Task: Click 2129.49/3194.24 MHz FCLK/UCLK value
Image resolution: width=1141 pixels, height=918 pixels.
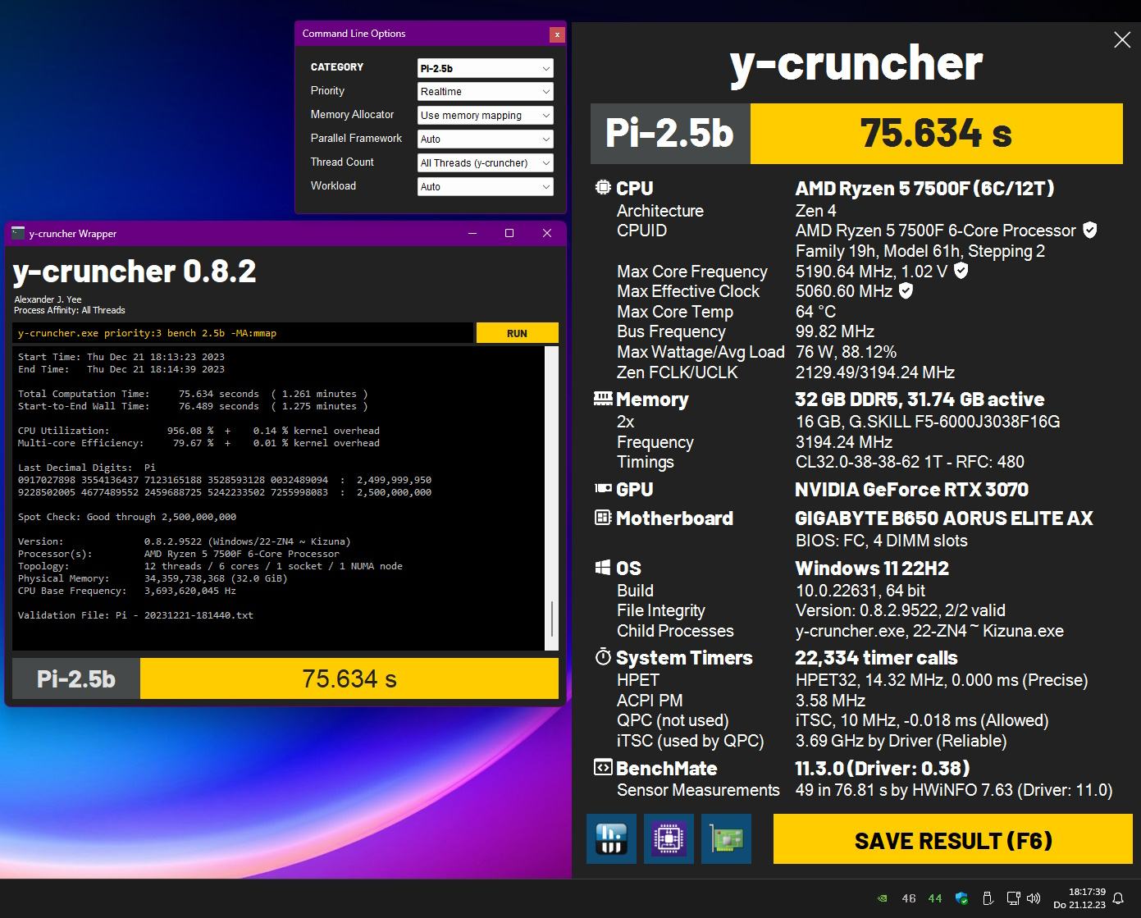Action: click(x=875, y=372)
